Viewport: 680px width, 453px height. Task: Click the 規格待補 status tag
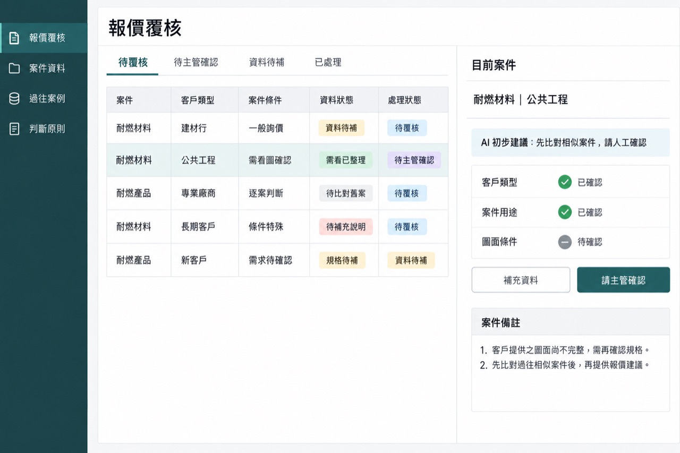[342, 260]
